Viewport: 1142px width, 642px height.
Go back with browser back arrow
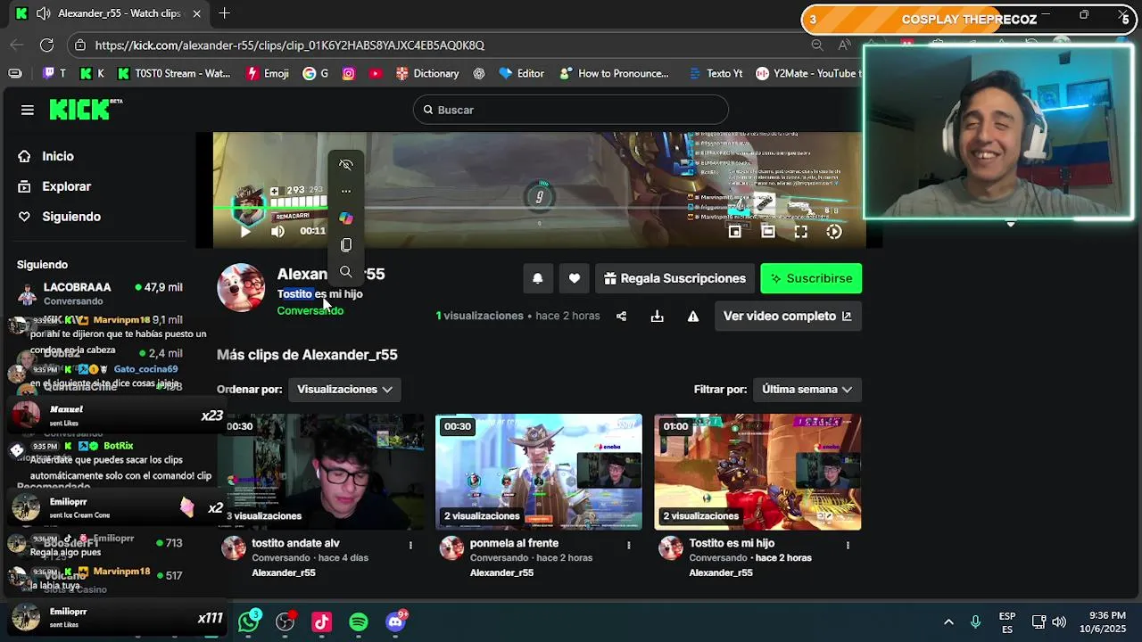click(16, 45)
